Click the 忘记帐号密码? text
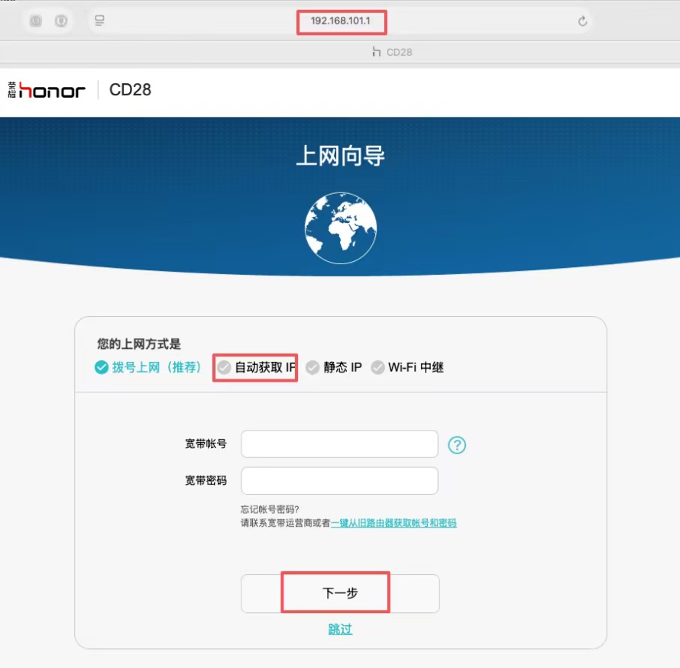 (270, 509)
